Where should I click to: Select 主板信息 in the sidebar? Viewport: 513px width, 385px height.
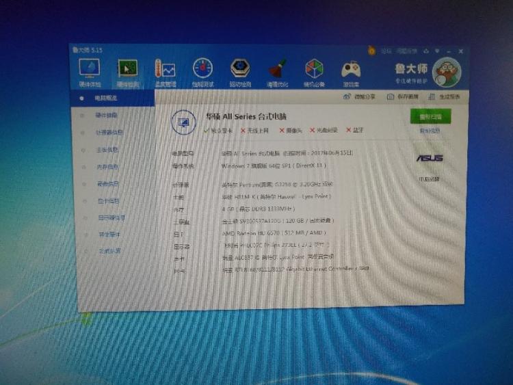107,150
